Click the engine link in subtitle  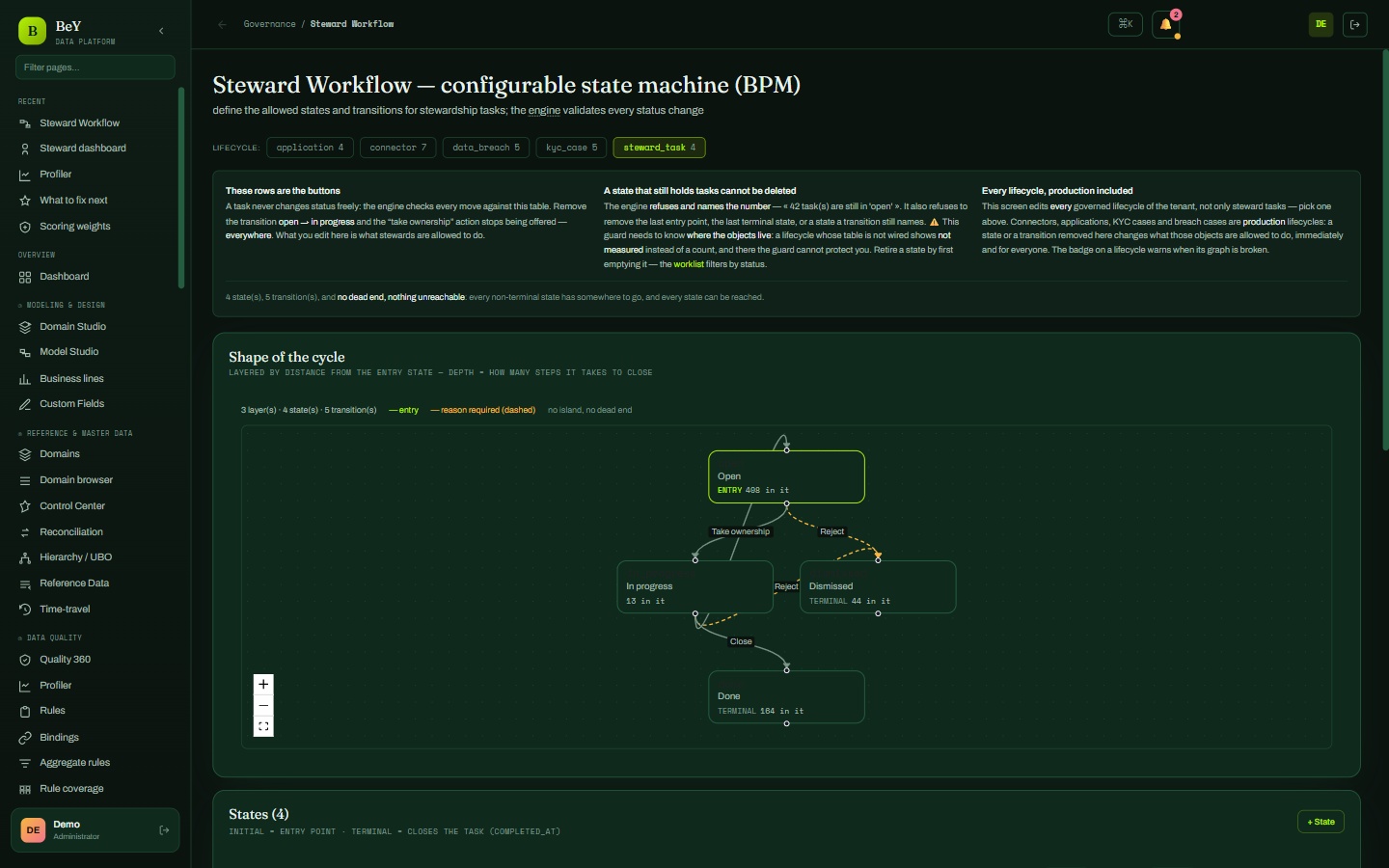pyautogui.click(x=544, y=111)
